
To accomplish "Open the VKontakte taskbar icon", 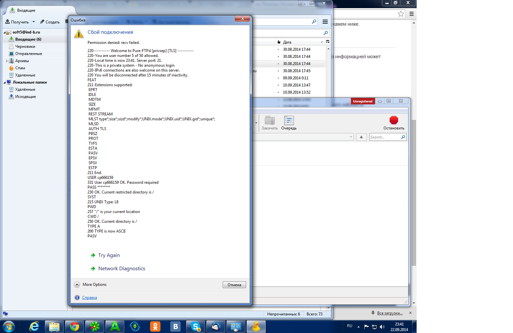I will (175, 326).
